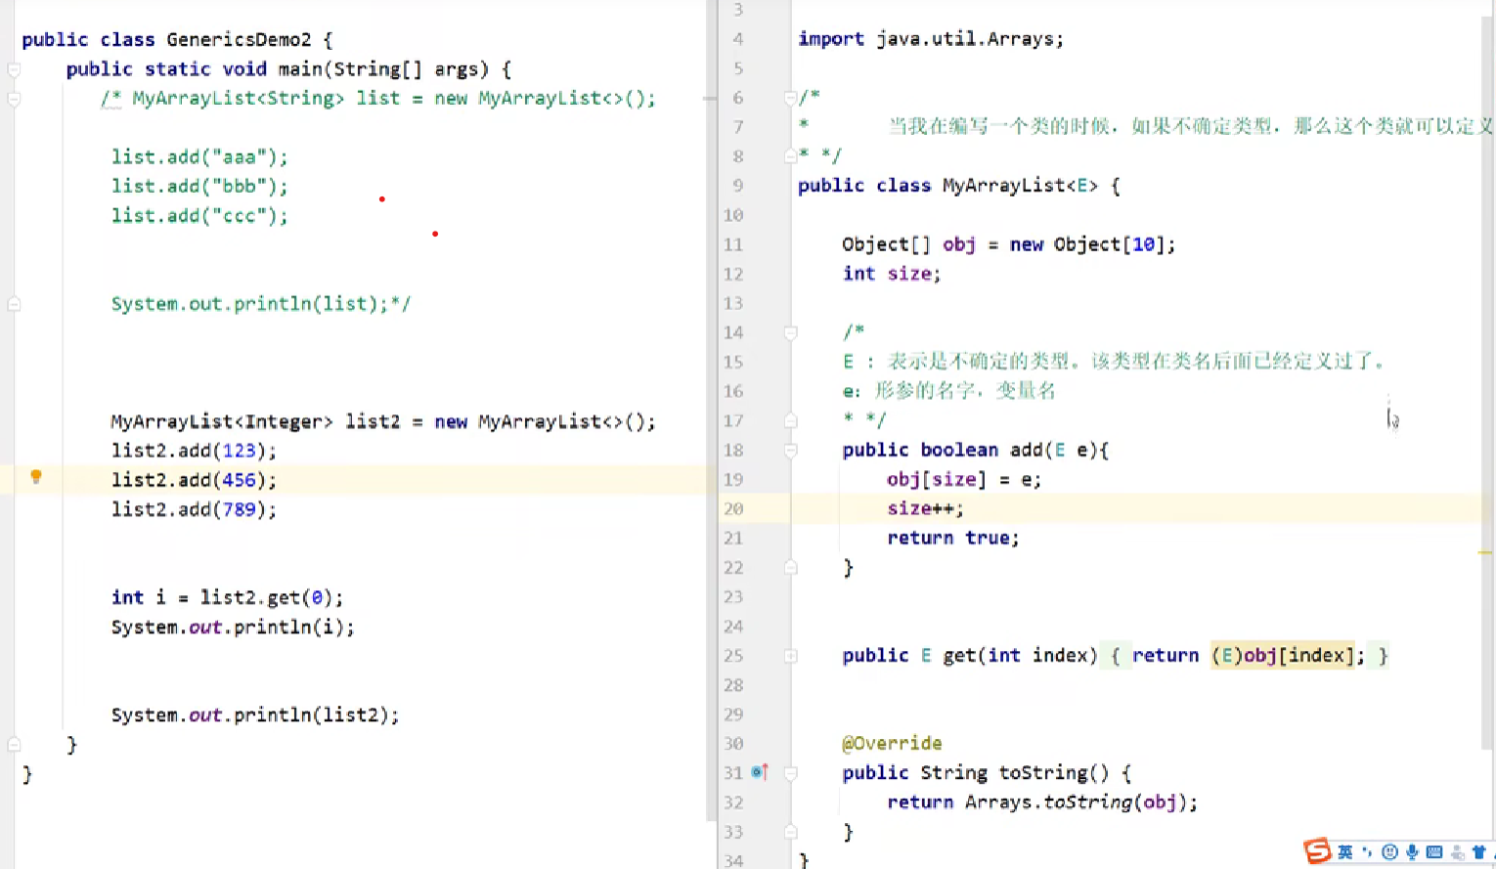Place cursor on list2.add(456);

coord(194,480)
